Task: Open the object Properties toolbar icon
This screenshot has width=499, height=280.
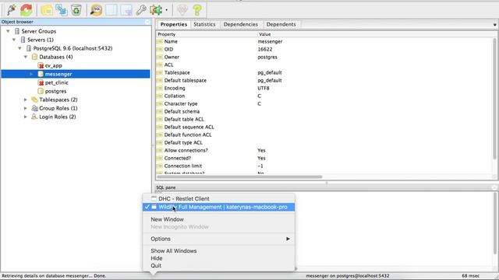Action: (x=47, y=10)
